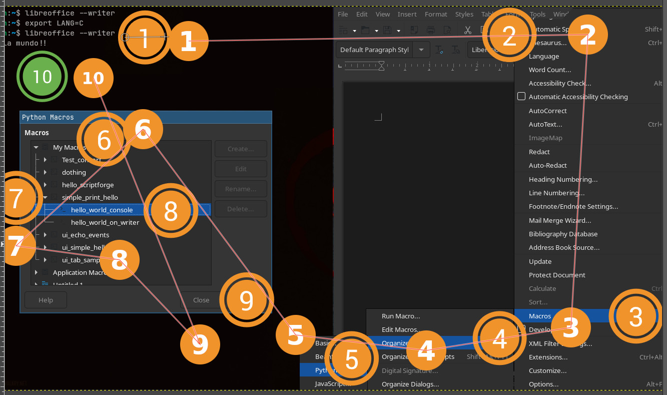
Task: Click the Create... button
Action: tap(241, 149)
